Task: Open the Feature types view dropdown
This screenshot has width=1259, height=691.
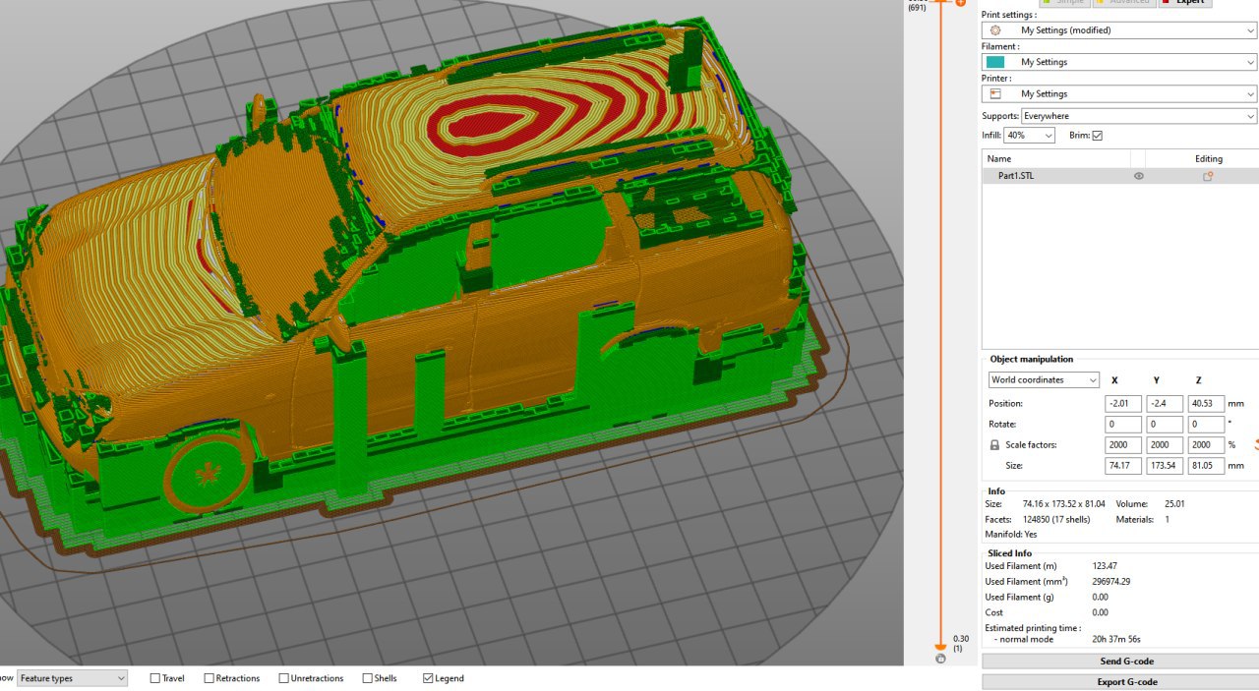Action: point(72,678)
